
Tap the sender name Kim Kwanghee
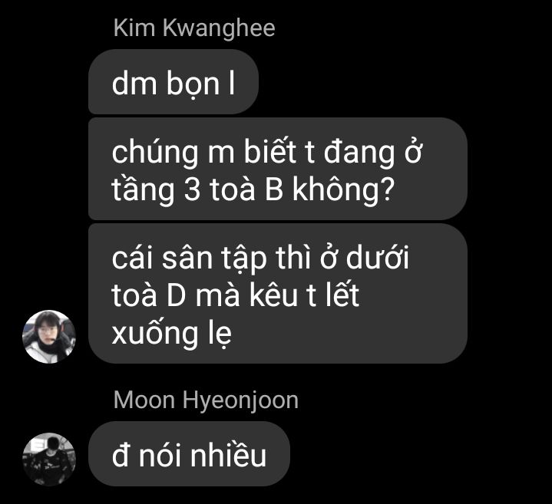point(194,28)
